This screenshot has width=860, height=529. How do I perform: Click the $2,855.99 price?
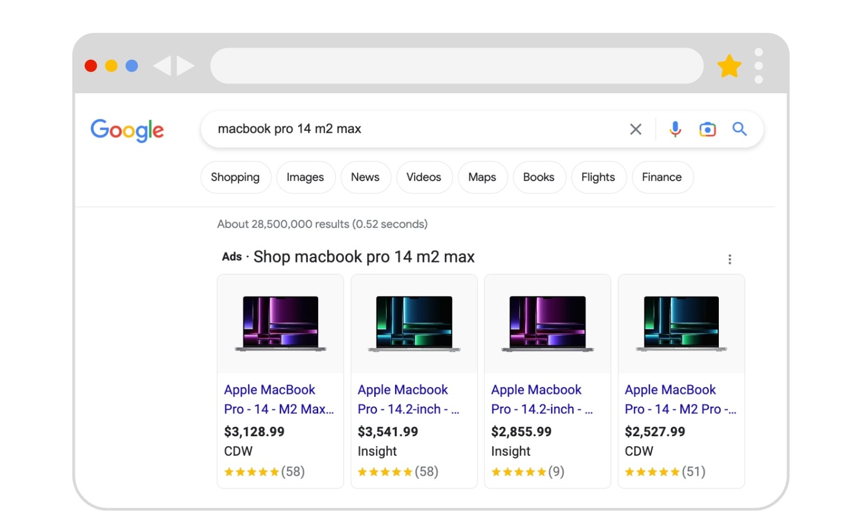pos(522,432)
